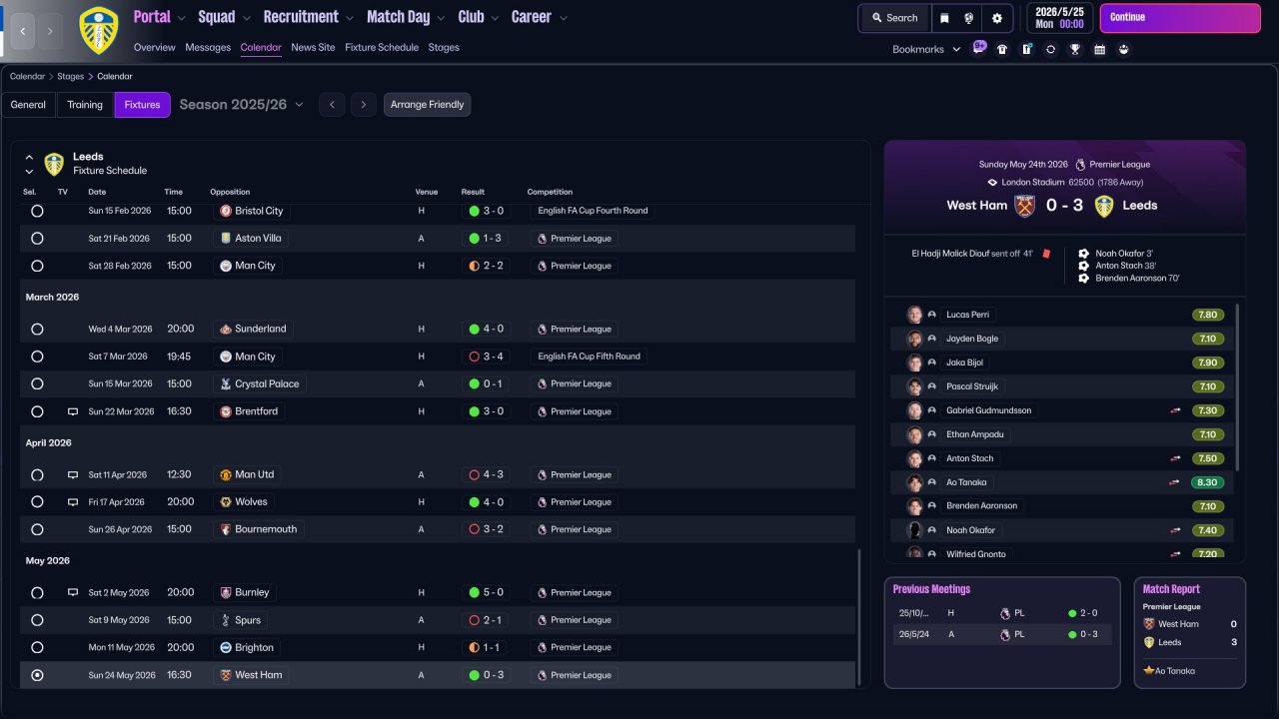This screenshot has width=1279, height=719.
Task: Select the Crystal Palace fixture radio button
Action: tap(37, 384)
